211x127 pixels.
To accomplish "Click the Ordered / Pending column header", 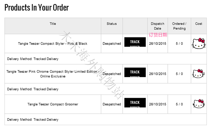I will click(179, 26).
